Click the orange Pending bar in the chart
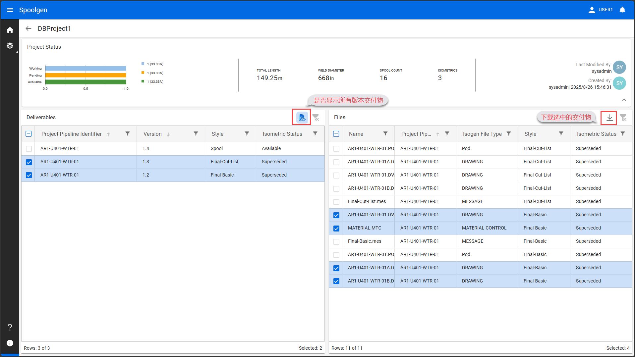This screenshot has height=357, width=635. coord(86,75)
